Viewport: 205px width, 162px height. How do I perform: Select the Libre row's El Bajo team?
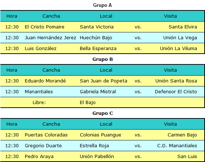(x=88, y=103)
